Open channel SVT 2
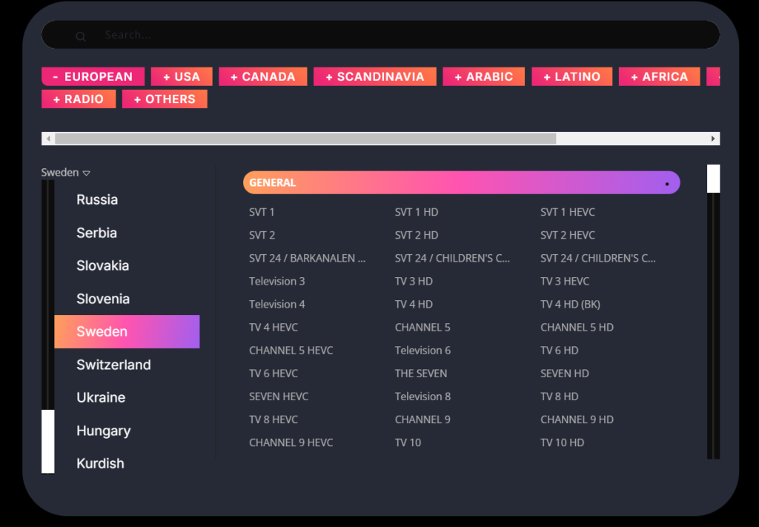Image resolution: width=759 pixels, height=527 pixels. tap(262, 235)
